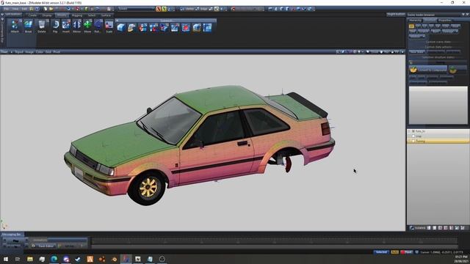This screenshot has width=470, height=264.
Task: Select the Break modify tool
Action: coord(28,26)
